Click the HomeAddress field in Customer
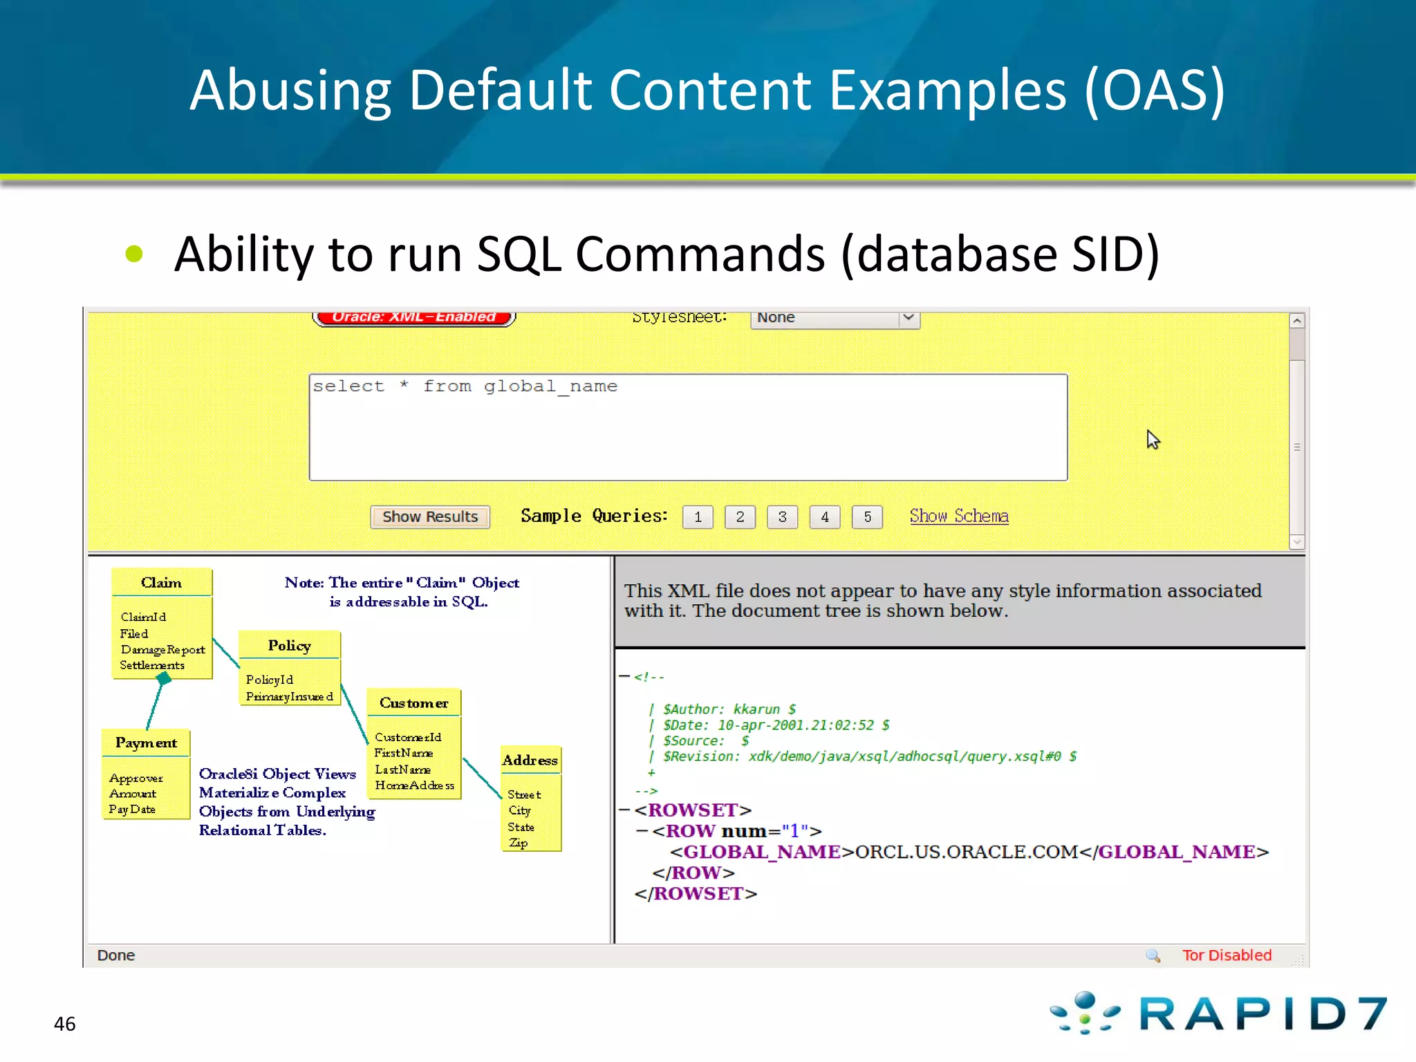 coord(415,785)
